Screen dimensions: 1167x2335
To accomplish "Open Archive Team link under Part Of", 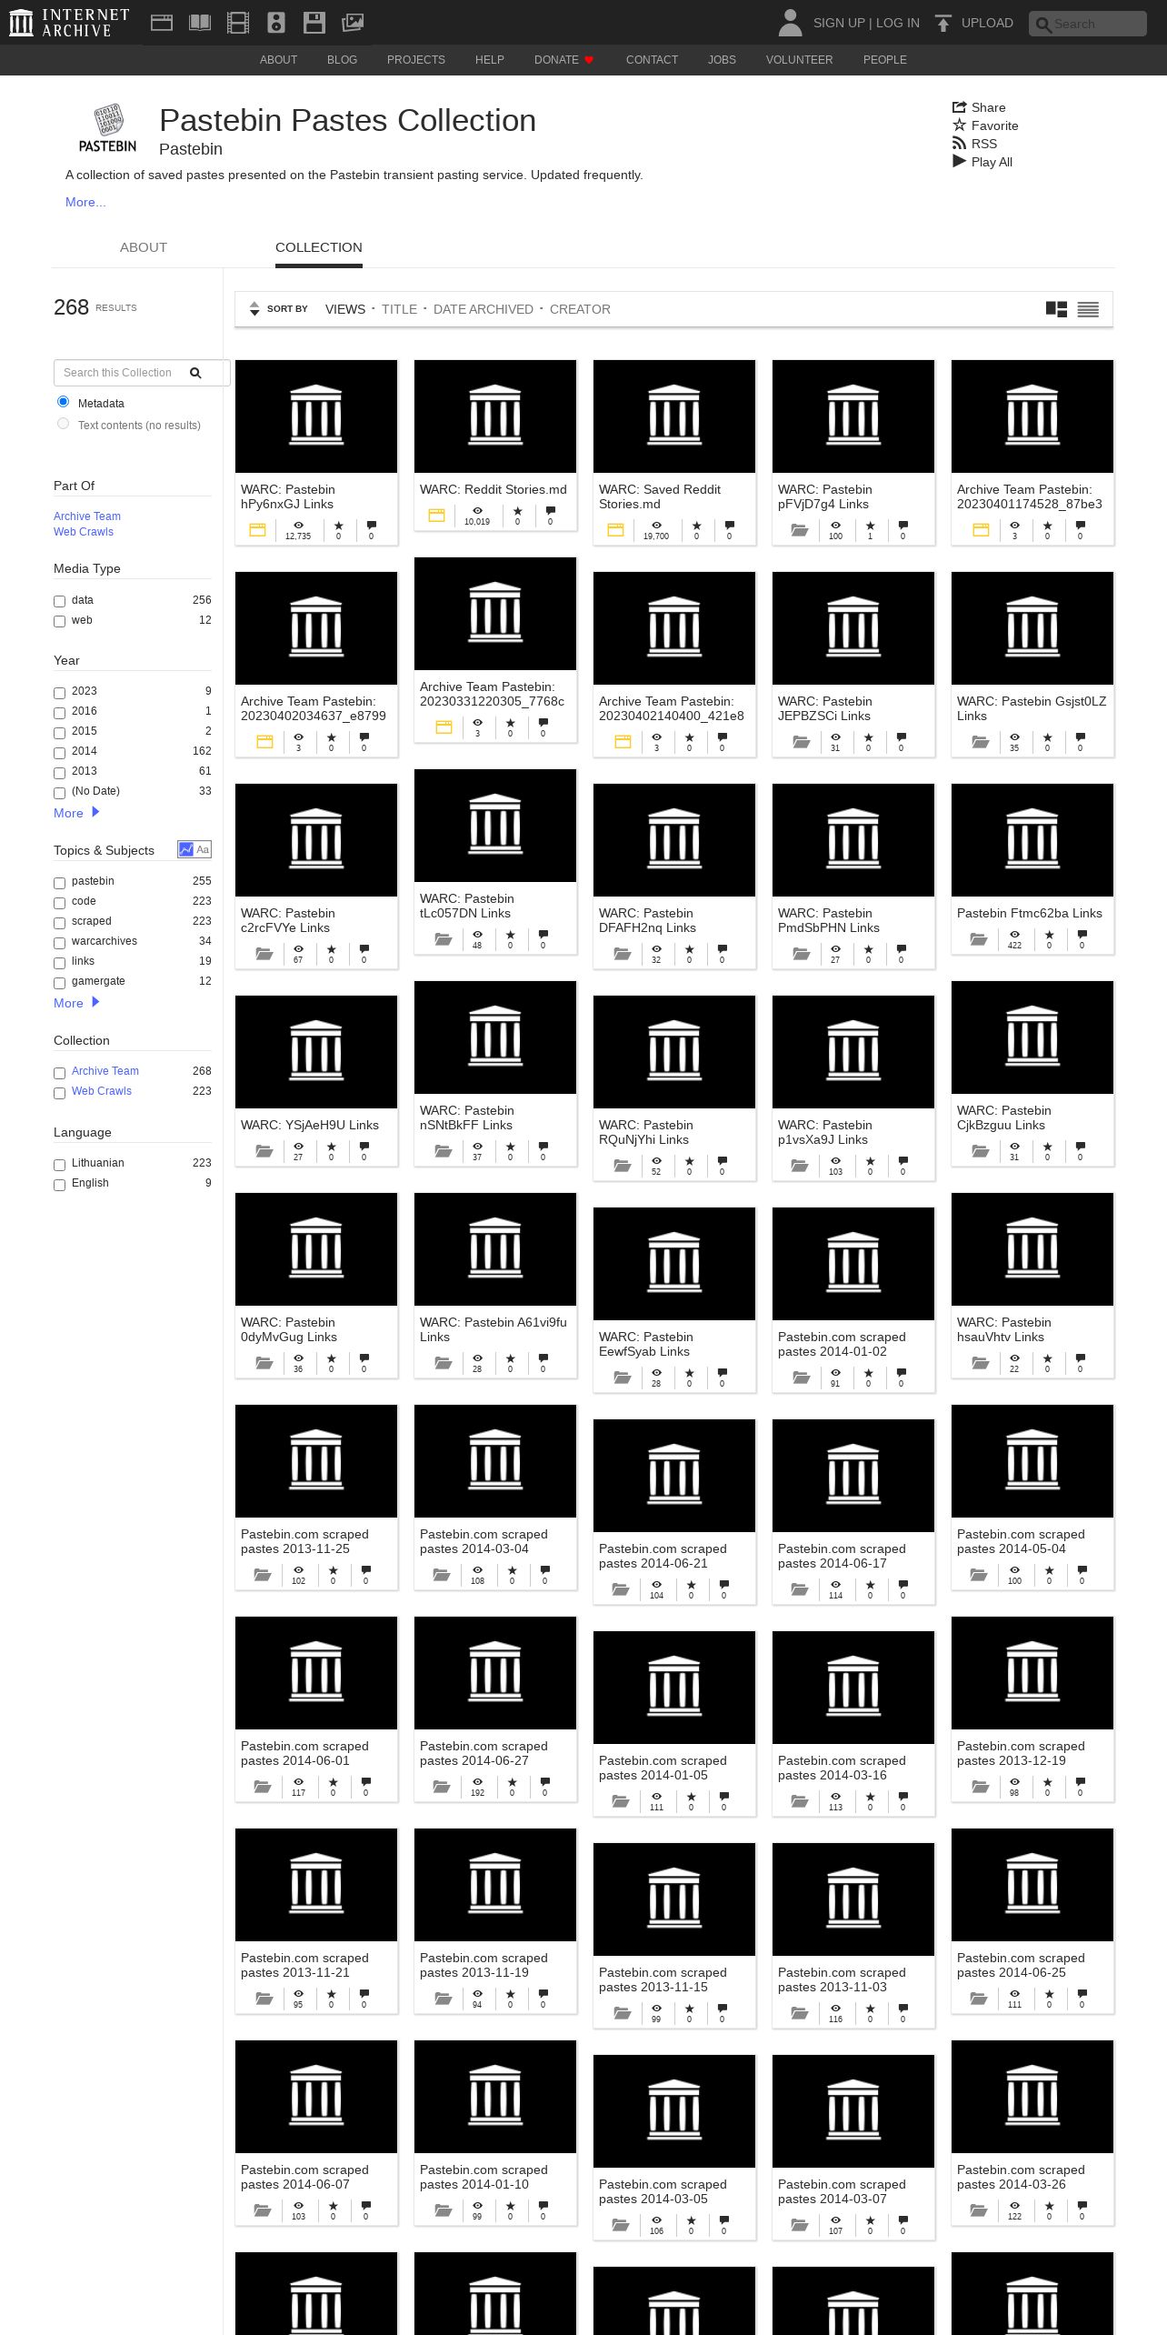I will (x=87, y=516).
